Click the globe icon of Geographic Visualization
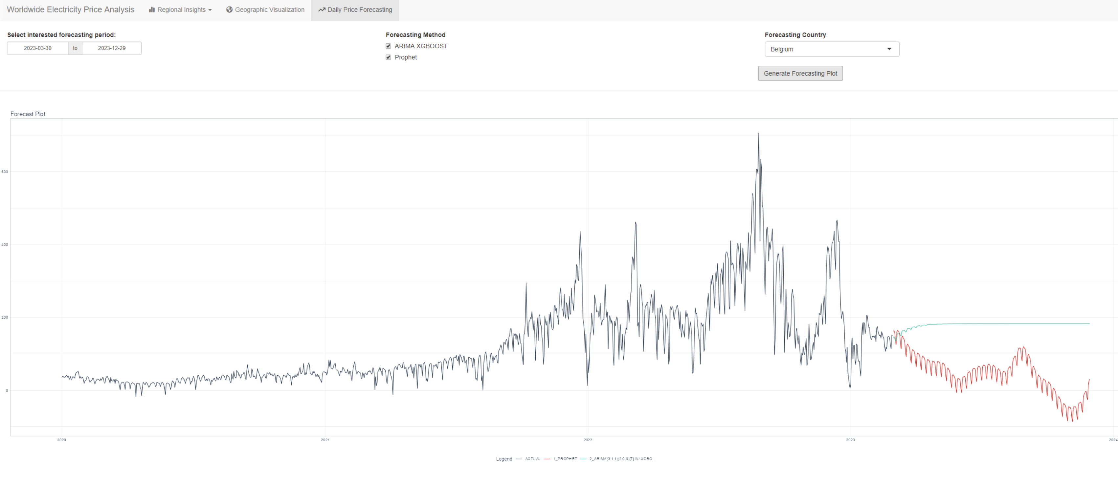Screen dimensions: 1118x484 coord(229,10)
